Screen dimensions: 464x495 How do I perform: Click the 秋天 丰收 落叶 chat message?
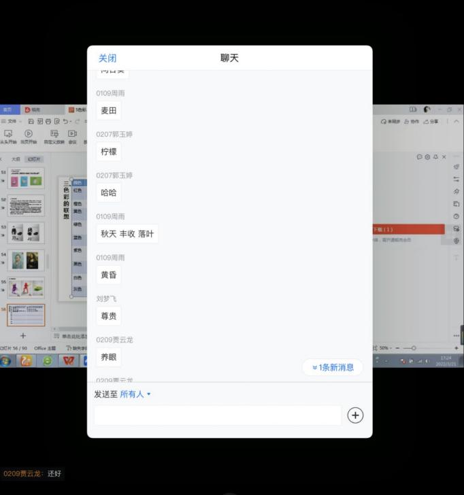click(127, 234)
